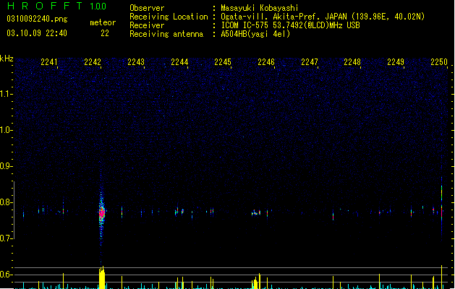Click the 1.0 kHz frequency axis label
Image resolution: width=455 pixels, height=289 pixels.
point(7,130)
